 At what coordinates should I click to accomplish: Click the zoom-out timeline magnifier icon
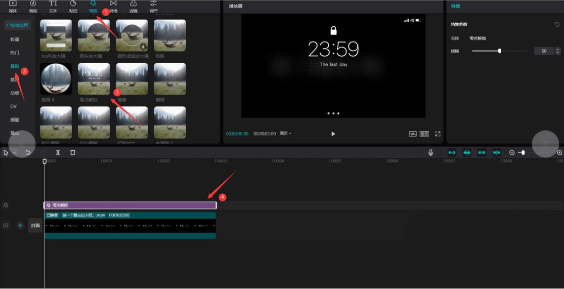pyautogui.click(x=512, y=153)
